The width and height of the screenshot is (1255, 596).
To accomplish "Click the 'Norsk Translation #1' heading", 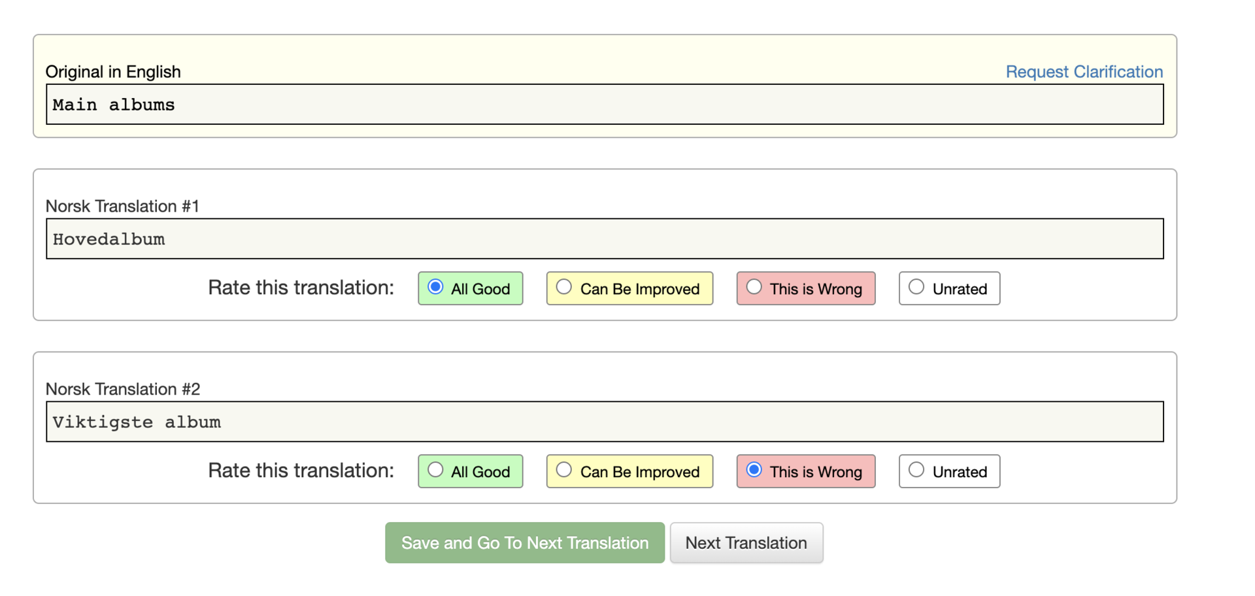I will (x=122, y=207).
